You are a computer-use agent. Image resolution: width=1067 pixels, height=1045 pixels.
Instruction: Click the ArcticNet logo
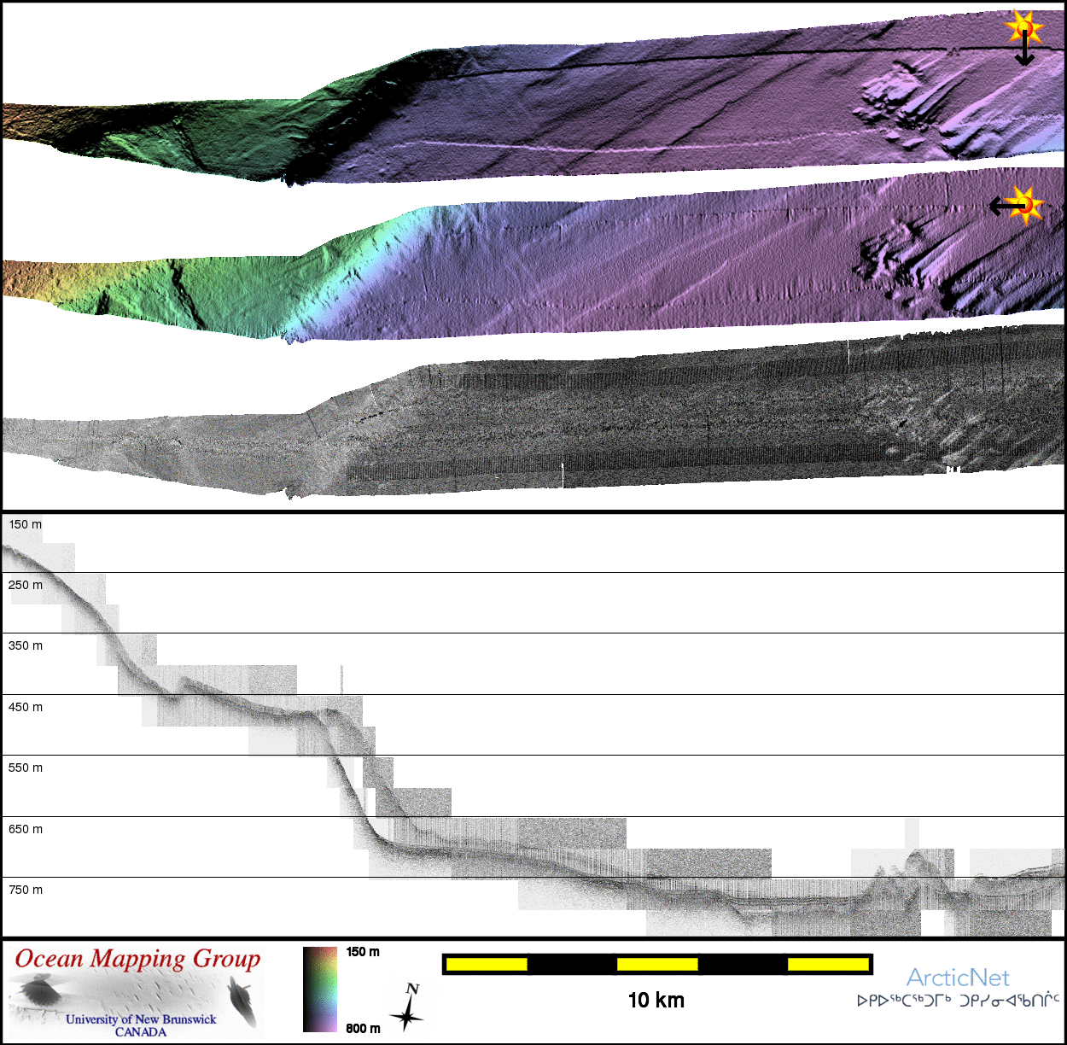coord(957,978)
